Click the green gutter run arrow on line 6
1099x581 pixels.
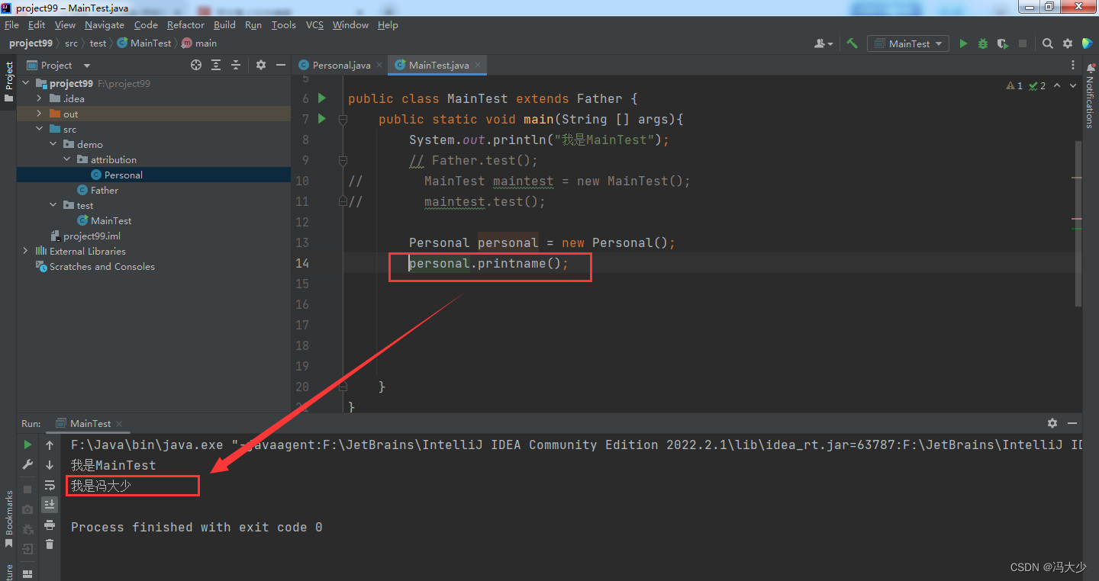321,98
